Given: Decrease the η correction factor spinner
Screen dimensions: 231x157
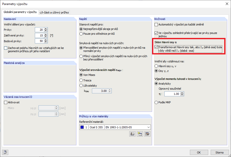Looking at the screenshot, I should click(182, 95).
